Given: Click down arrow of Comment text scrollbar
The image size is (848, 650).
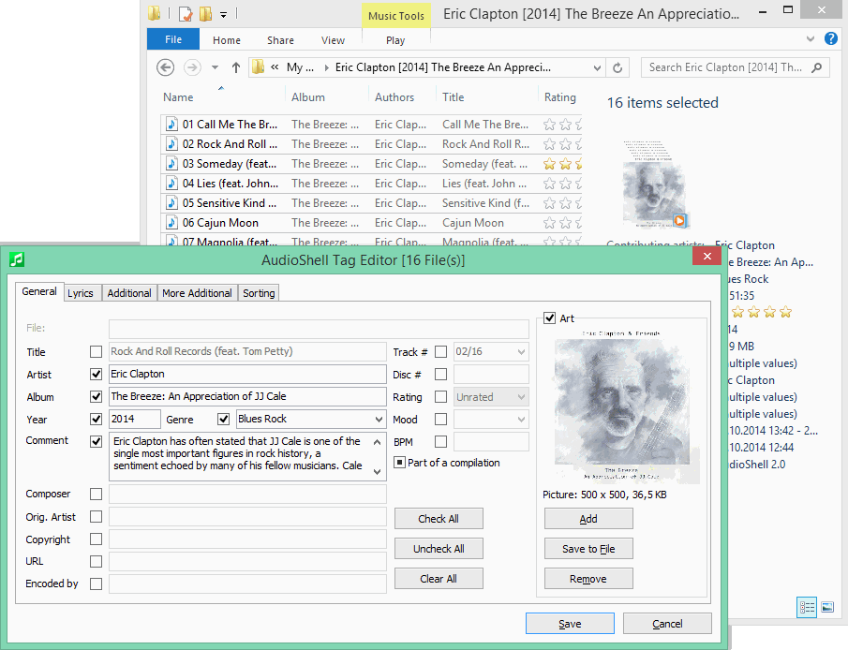Looking at the screenshot, I should pos(377,472).
